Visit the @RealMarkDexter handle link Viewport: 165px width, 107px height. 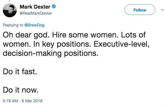click(x=36, y=13)
